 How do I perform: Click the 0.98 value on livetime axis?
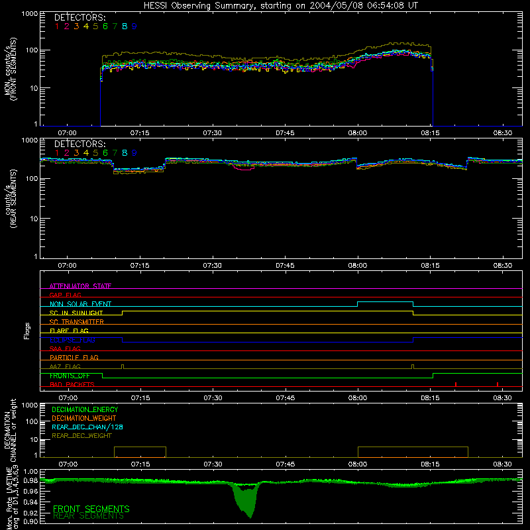point(30,480)
